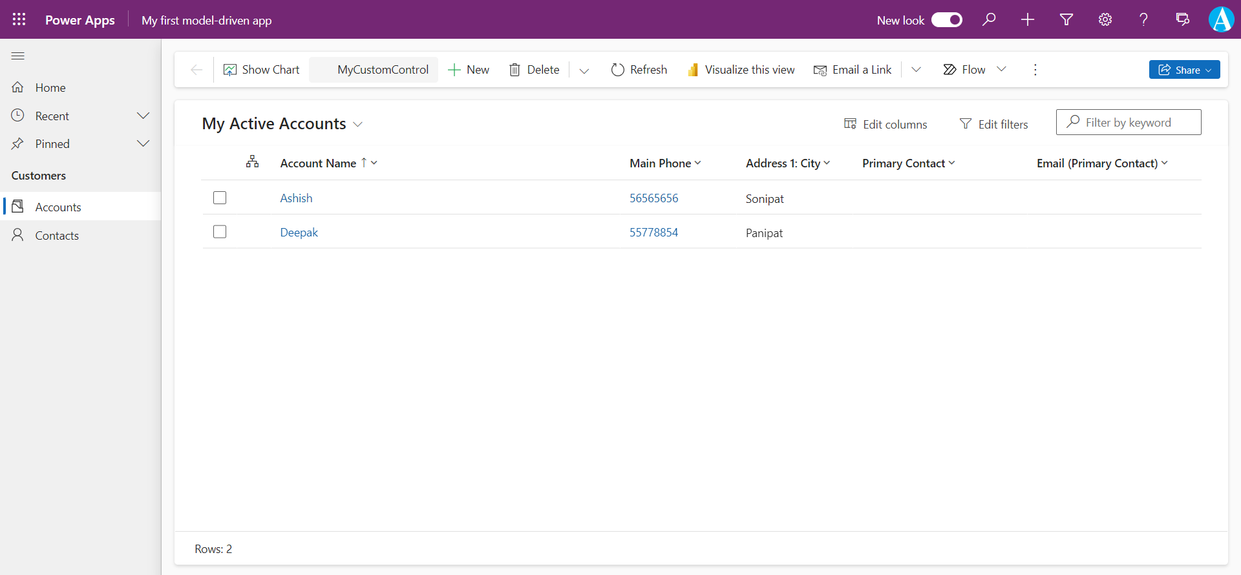Expand the Recent section in sidebar
This screenshot has width=1241, height=575.
click(143, 116)
